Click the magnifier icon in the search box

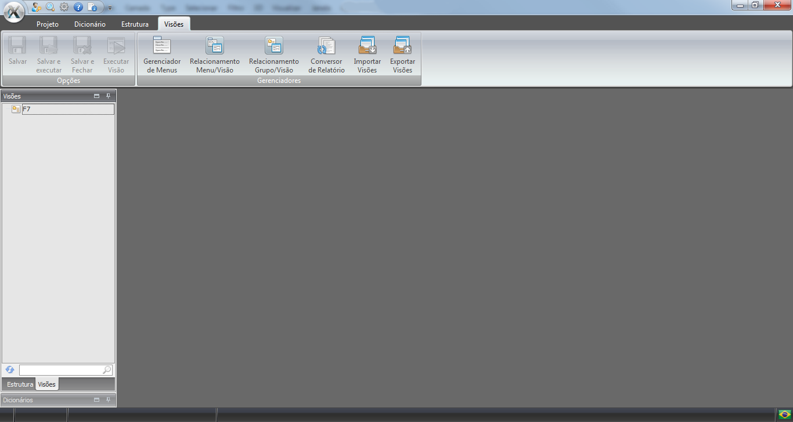(x=107, y=370)
